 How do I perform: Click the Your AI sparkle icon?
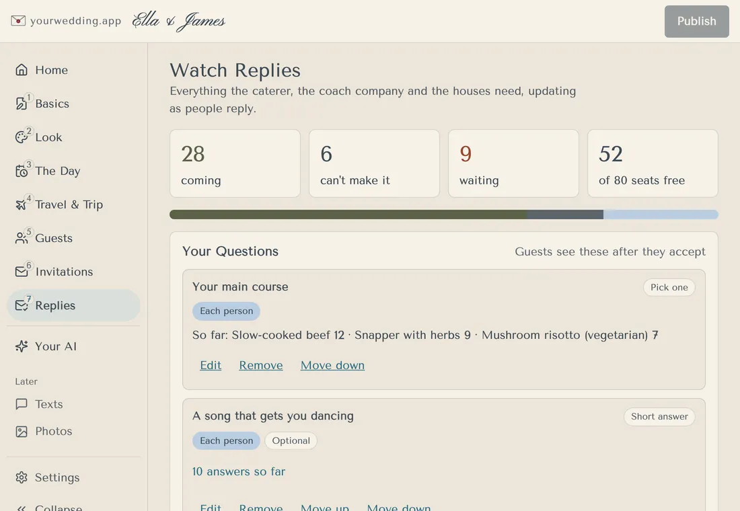22,346
